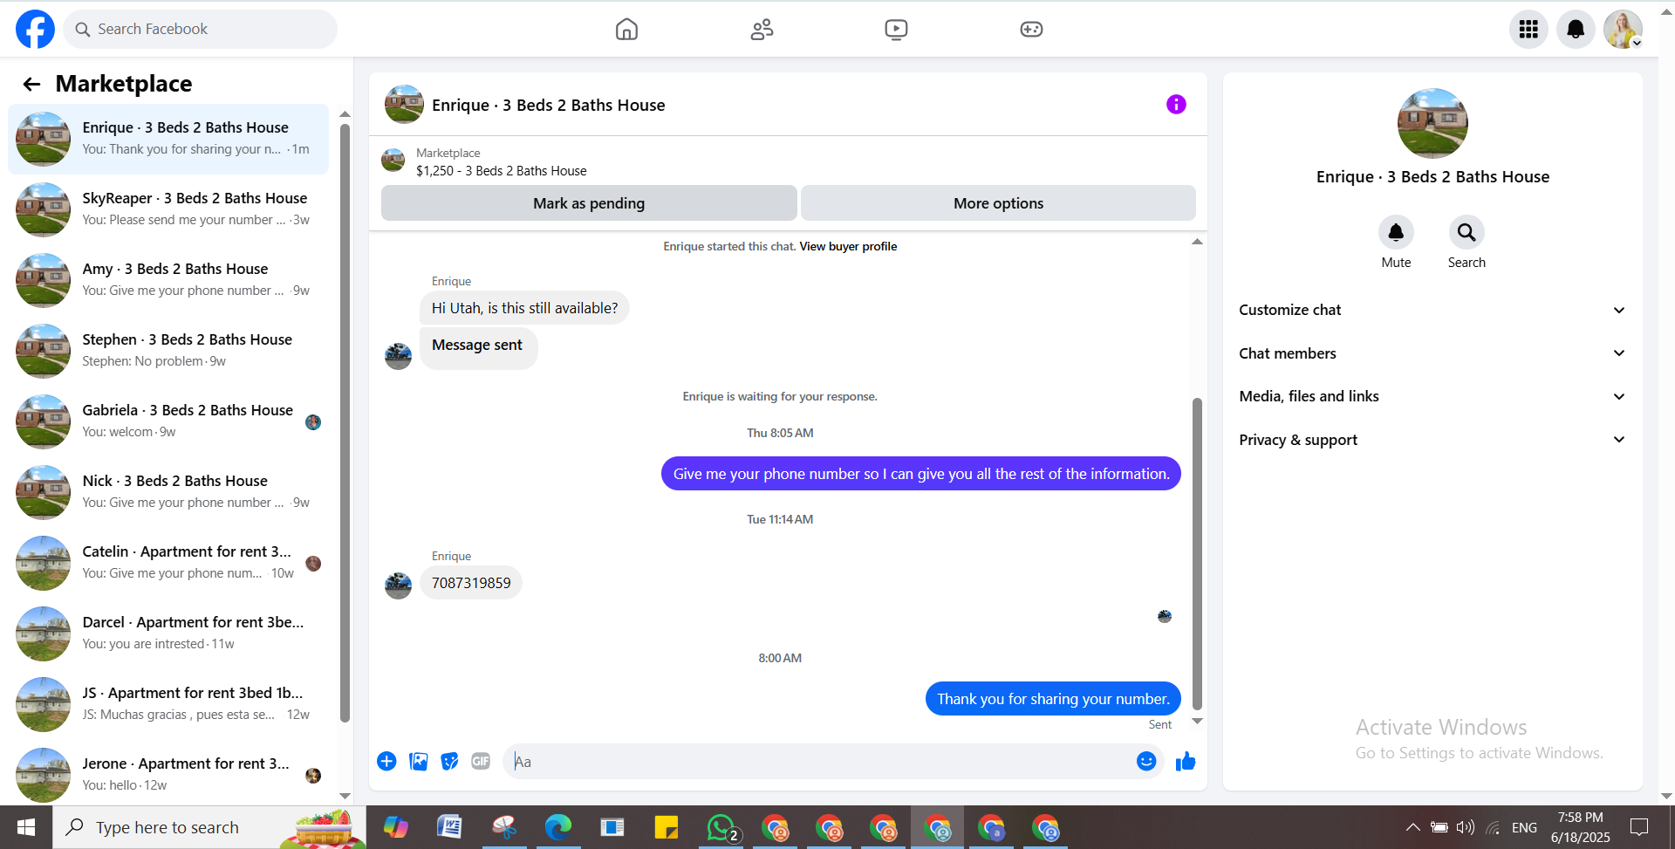Open WhatsApp from the taskbar
Viewport: 1675px width, 849px height.
721,827
